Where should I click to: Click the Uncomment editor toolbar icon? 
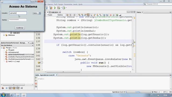120,15
